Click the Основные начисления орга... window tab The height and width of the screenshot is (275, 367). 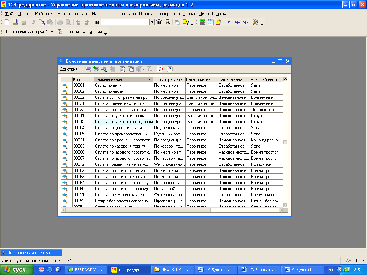coord(32,253)
